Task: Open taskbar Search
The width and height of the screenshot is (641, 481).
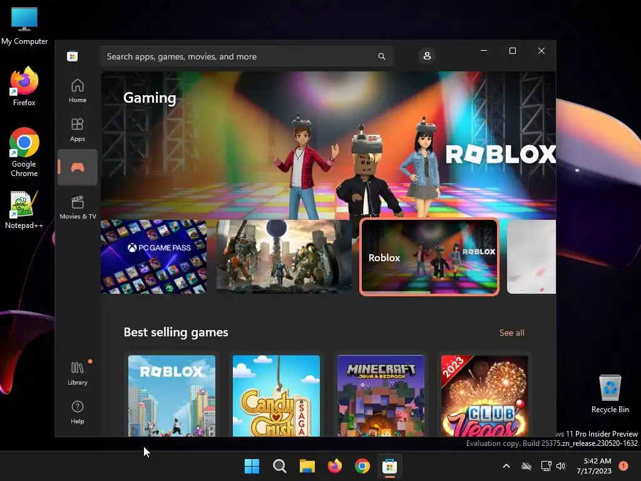Action: pos(280,466)
